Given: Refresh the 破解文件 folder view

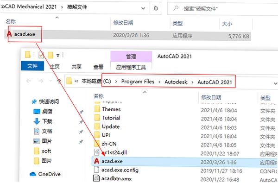Looking at the screenshot, I should (x=156, y=8).
